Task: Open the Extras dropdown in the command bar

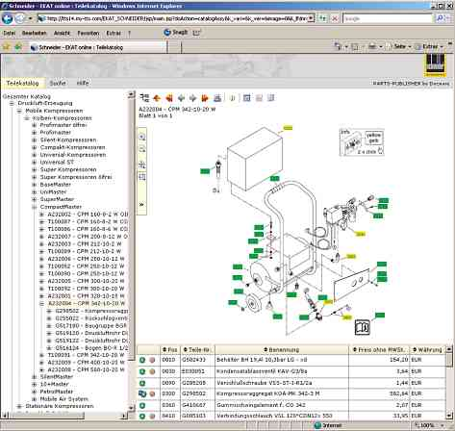Action: tap(432, 46)
